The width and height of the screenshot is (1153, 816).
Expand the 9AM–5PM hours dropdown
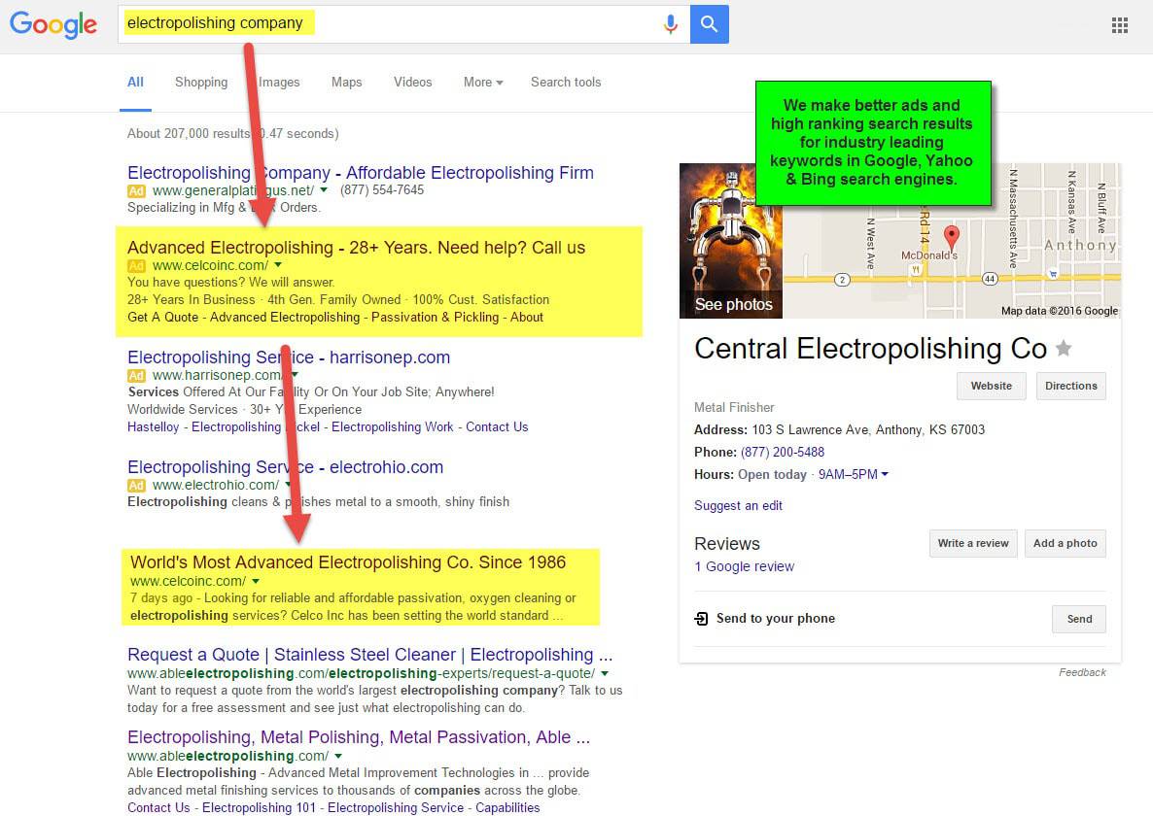click(884, 474)
